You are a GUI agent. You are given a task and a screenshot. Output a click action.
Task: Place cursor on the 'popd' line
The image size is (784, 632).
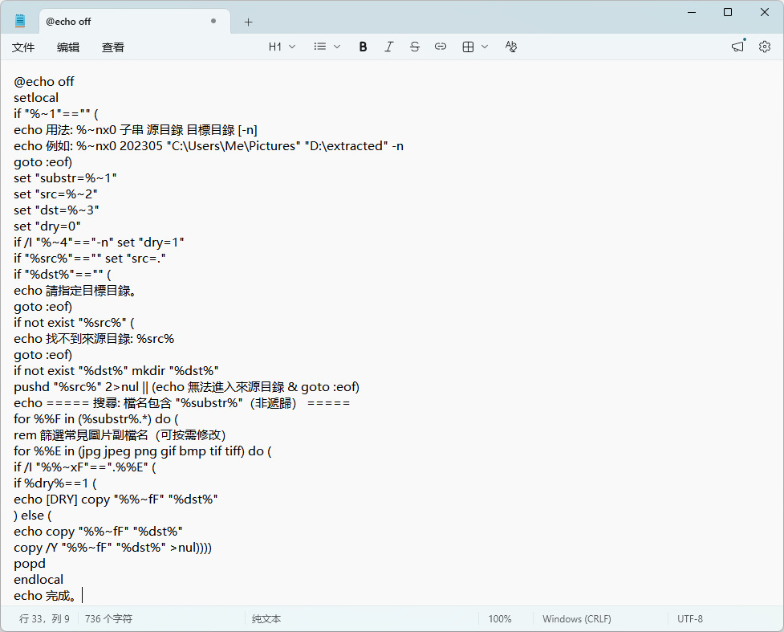click(x=30, y=564)
